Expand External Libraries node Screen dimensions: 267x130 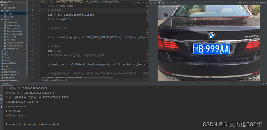[8, 81]
